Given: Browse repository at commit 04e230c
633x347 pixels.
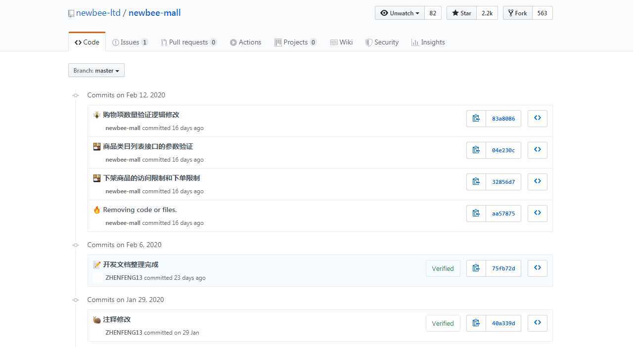Looking at the screenshot, I should (538, 150).
